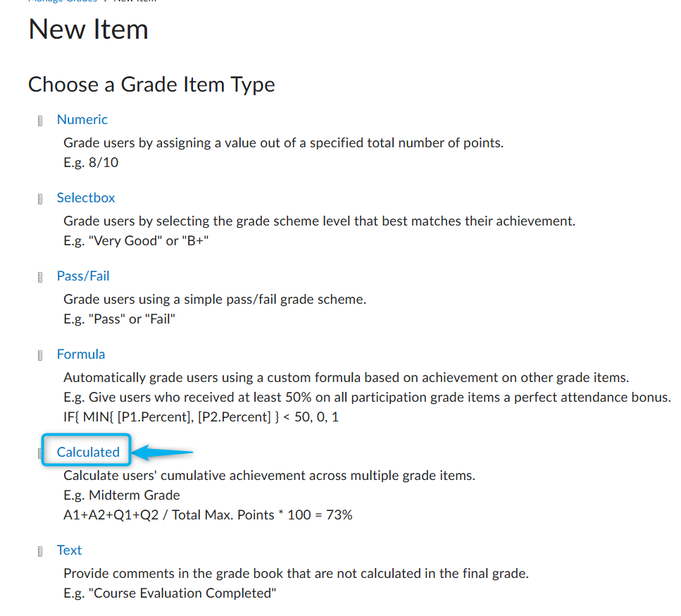Viewport: 681px width, 616px height.
Task: Click the ruler icon beside Formula
Action: pyautogui.click(x=40, y=355)
